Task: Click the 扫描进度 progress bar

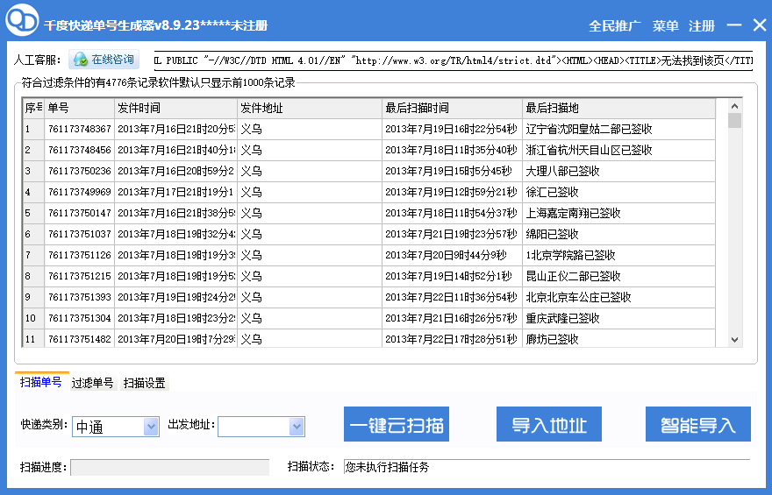Action: (x=169, y=467)
